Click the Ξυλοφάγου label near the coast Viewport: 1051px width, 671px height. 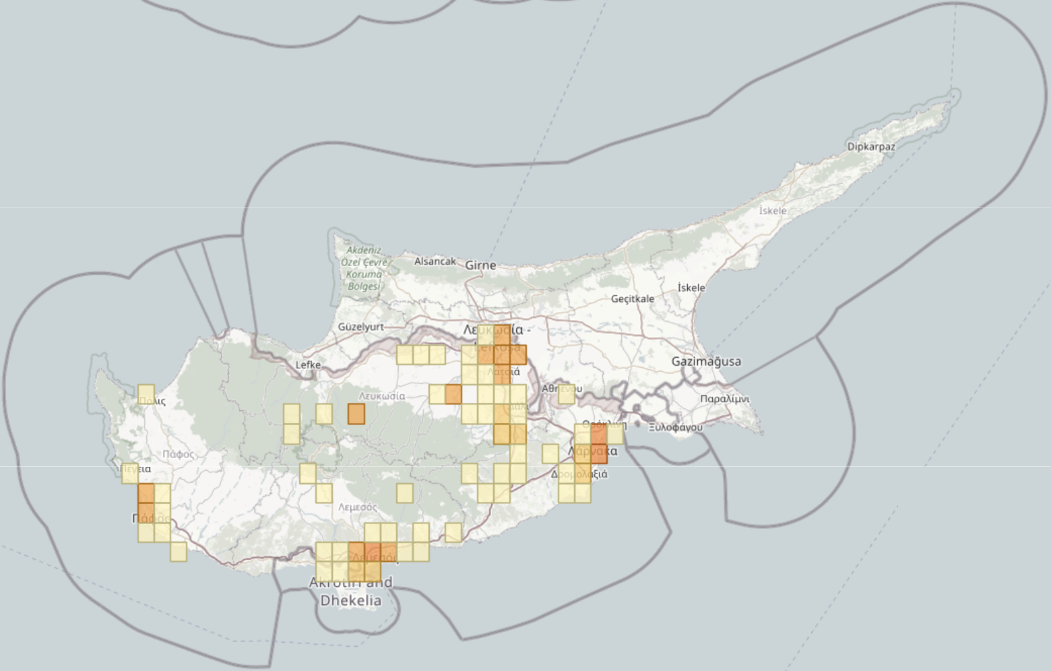click(x=675, y=426)
